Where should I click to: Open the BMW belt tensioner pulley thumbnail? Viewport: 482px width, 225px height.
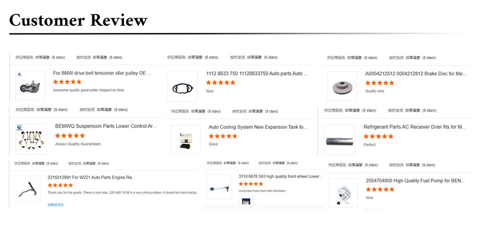(x=30, y=85)
